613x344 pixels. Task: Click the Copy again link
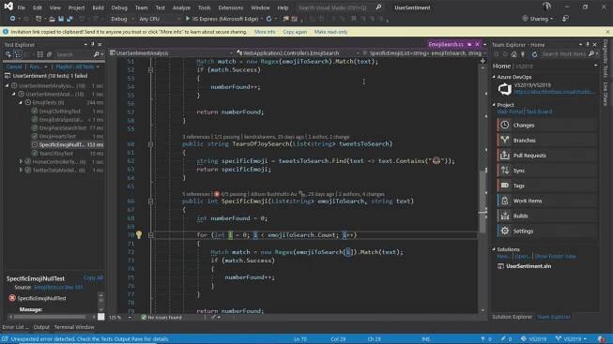coord(295,32)
